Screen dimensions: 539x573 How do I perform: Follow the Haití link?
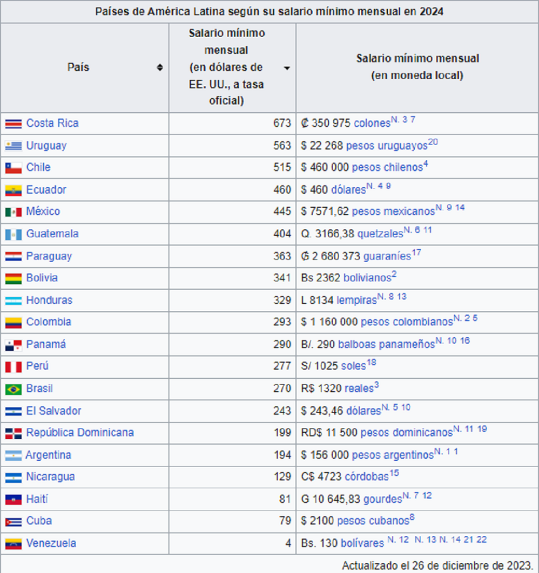click(x=37, y=499)
